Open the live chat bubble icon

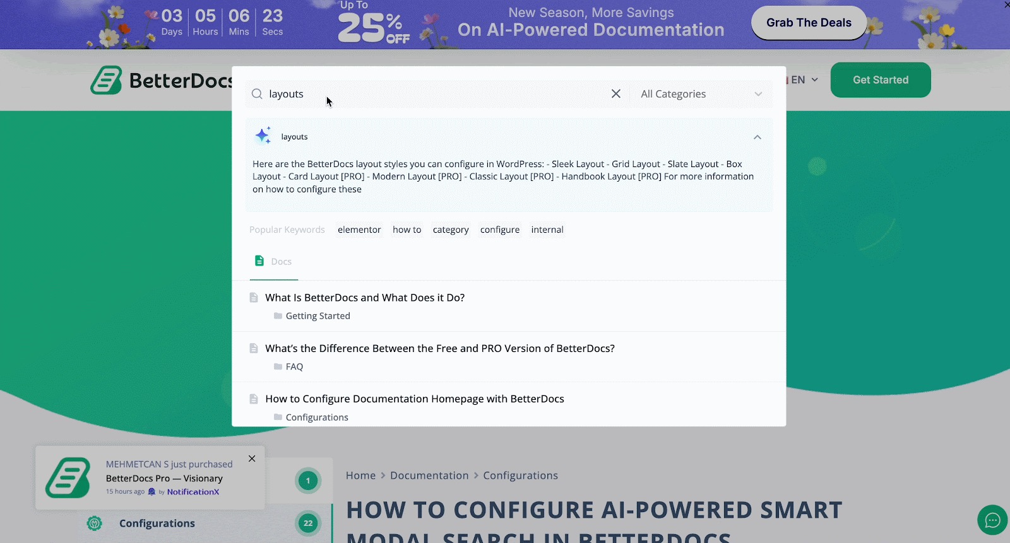[992, 520]
